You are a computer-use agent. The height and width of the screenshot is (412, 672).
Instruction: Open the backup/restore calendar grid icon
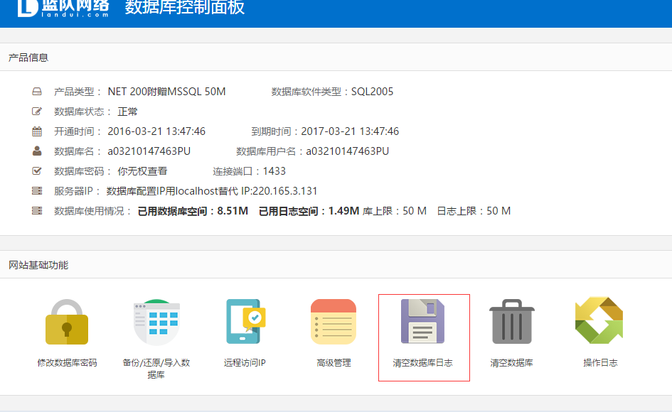coord(156,322)
